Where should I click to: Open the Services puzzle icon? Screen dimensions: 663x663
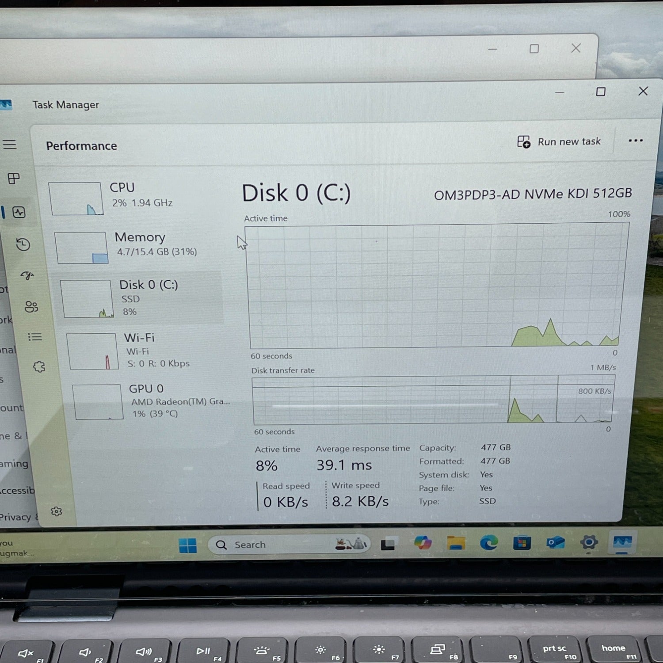(x=39, y=366)
